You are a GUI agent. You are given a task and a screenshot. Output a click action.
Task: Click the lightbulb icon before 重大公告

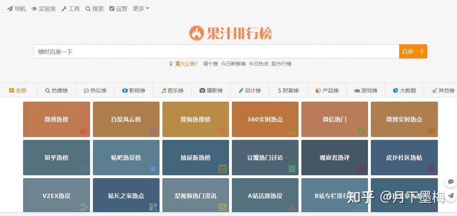click(x=171, y=64)
